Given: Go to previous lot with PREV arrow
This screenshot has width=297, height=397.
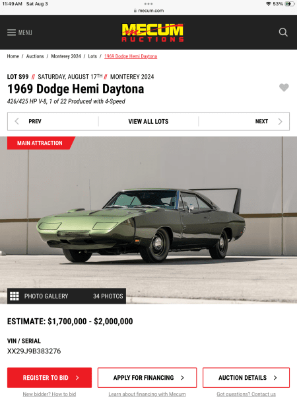Looking at the screenshot, I should tap(17, 121).
